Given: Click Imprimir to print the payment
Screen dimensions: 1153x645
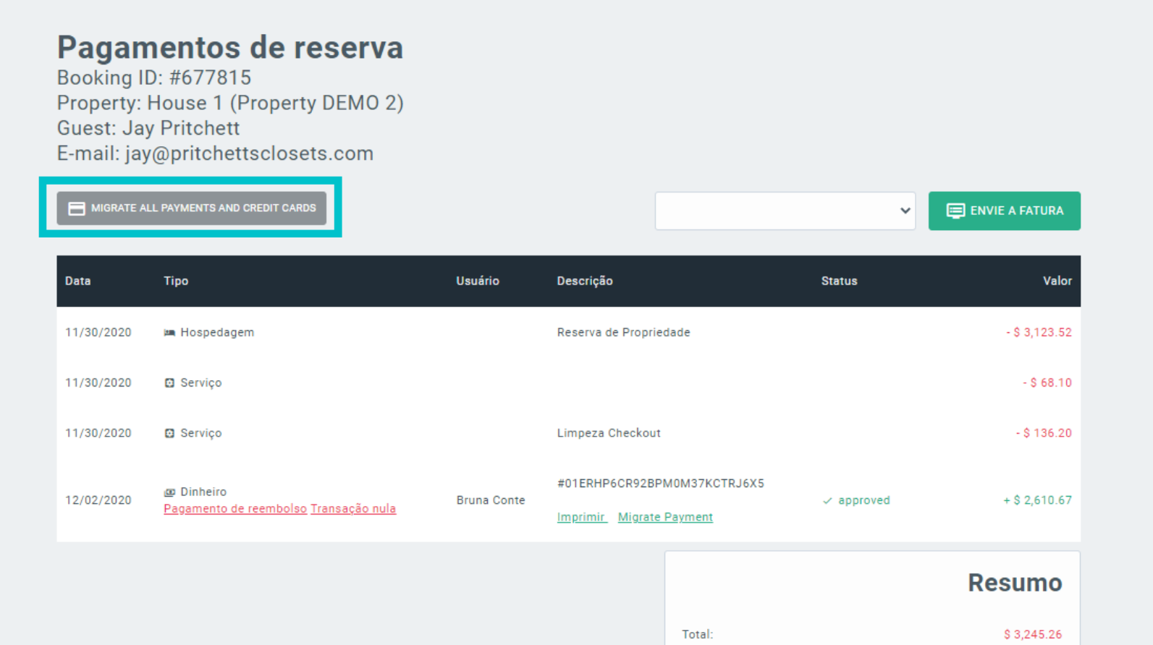Looking at the screenshot, I should (581, 518).
